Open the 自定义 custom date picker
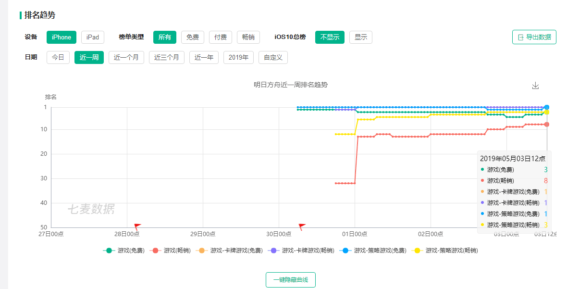567x289 pixels. tap(273, 57)
